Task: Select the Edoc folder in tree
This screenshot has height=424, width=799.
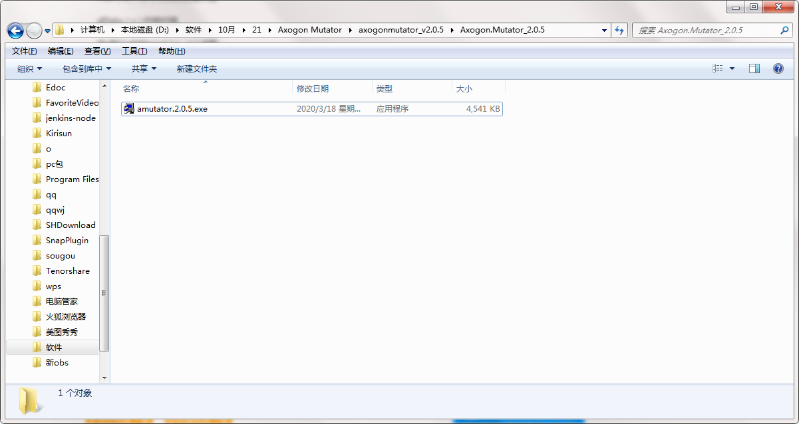Action: click(x=55, y=87)
